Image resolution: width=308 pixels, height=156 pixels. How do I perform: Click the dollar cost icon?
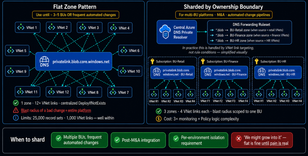(x=159, y=119)
